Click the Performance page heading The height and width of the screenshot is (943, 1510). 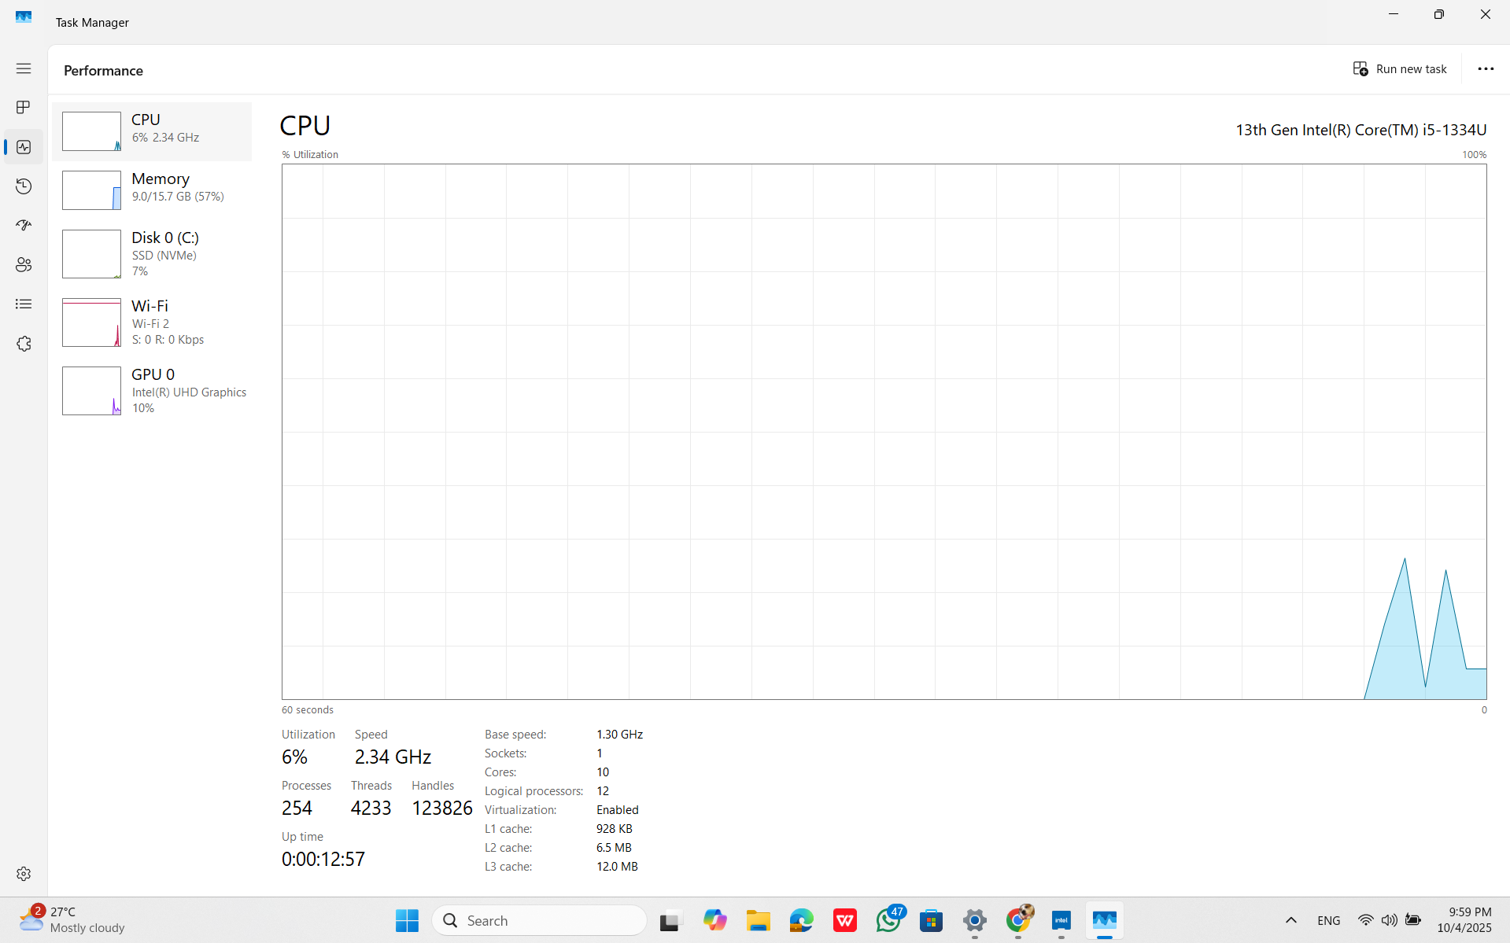(x=103, y=71)
